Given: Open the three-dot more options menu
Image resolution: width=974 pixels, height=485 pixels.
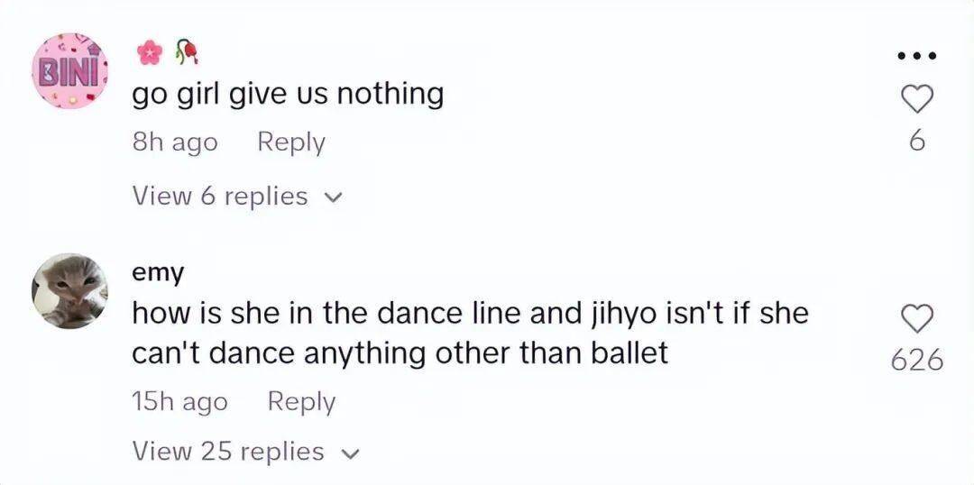Looking at the screenshot, I should tap(916, 57).
